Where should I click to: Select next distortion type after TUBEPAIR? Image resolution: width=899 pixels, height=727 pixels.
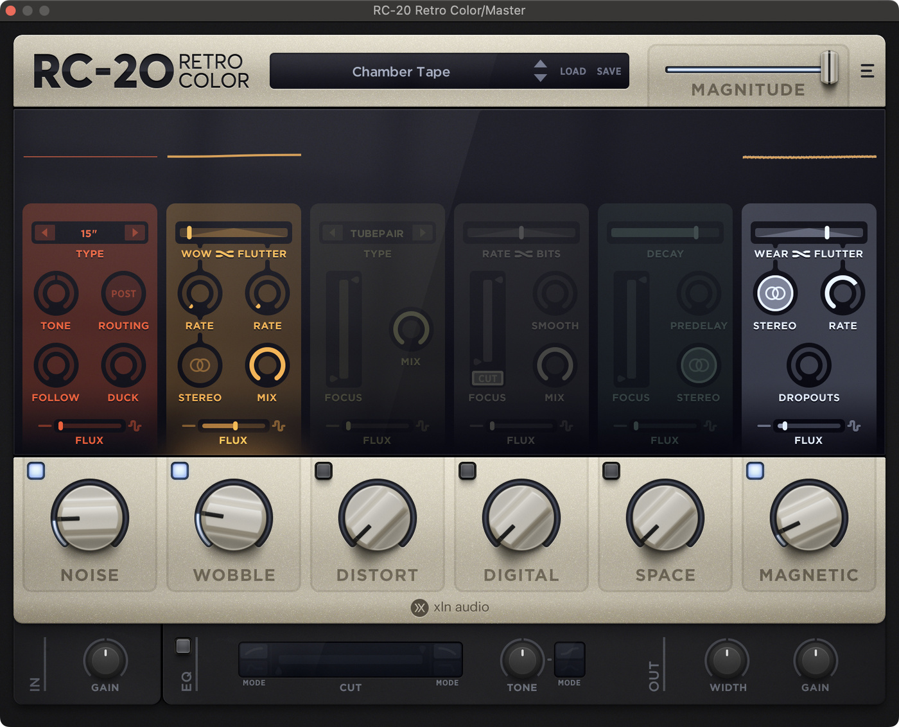423,232
